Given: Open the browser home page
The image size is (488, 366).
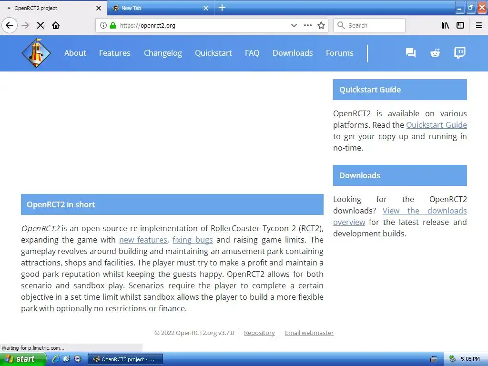Looking at the screenshot, I should (x=56, y=25).
